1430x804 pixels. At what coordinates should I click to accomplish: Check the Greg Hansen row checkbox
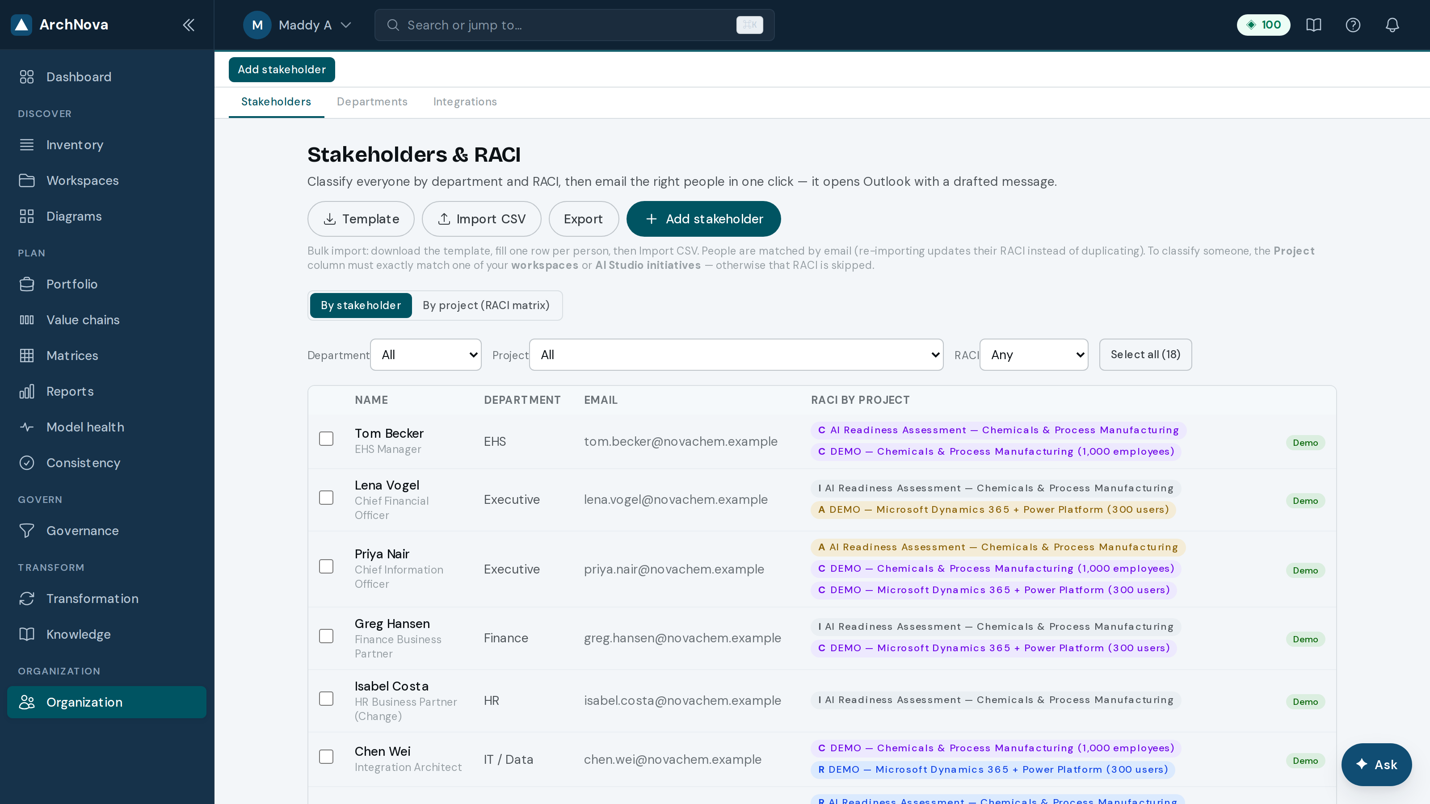tap(326, 636)
